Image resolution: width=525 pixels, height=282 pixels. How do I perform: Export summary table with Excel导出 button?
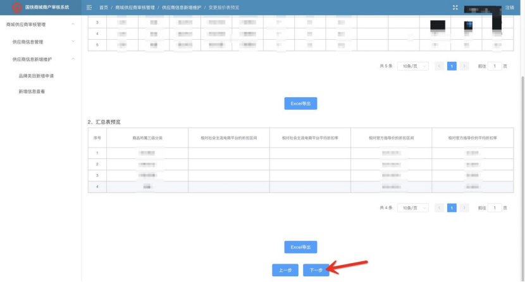(x=300, y=247)
